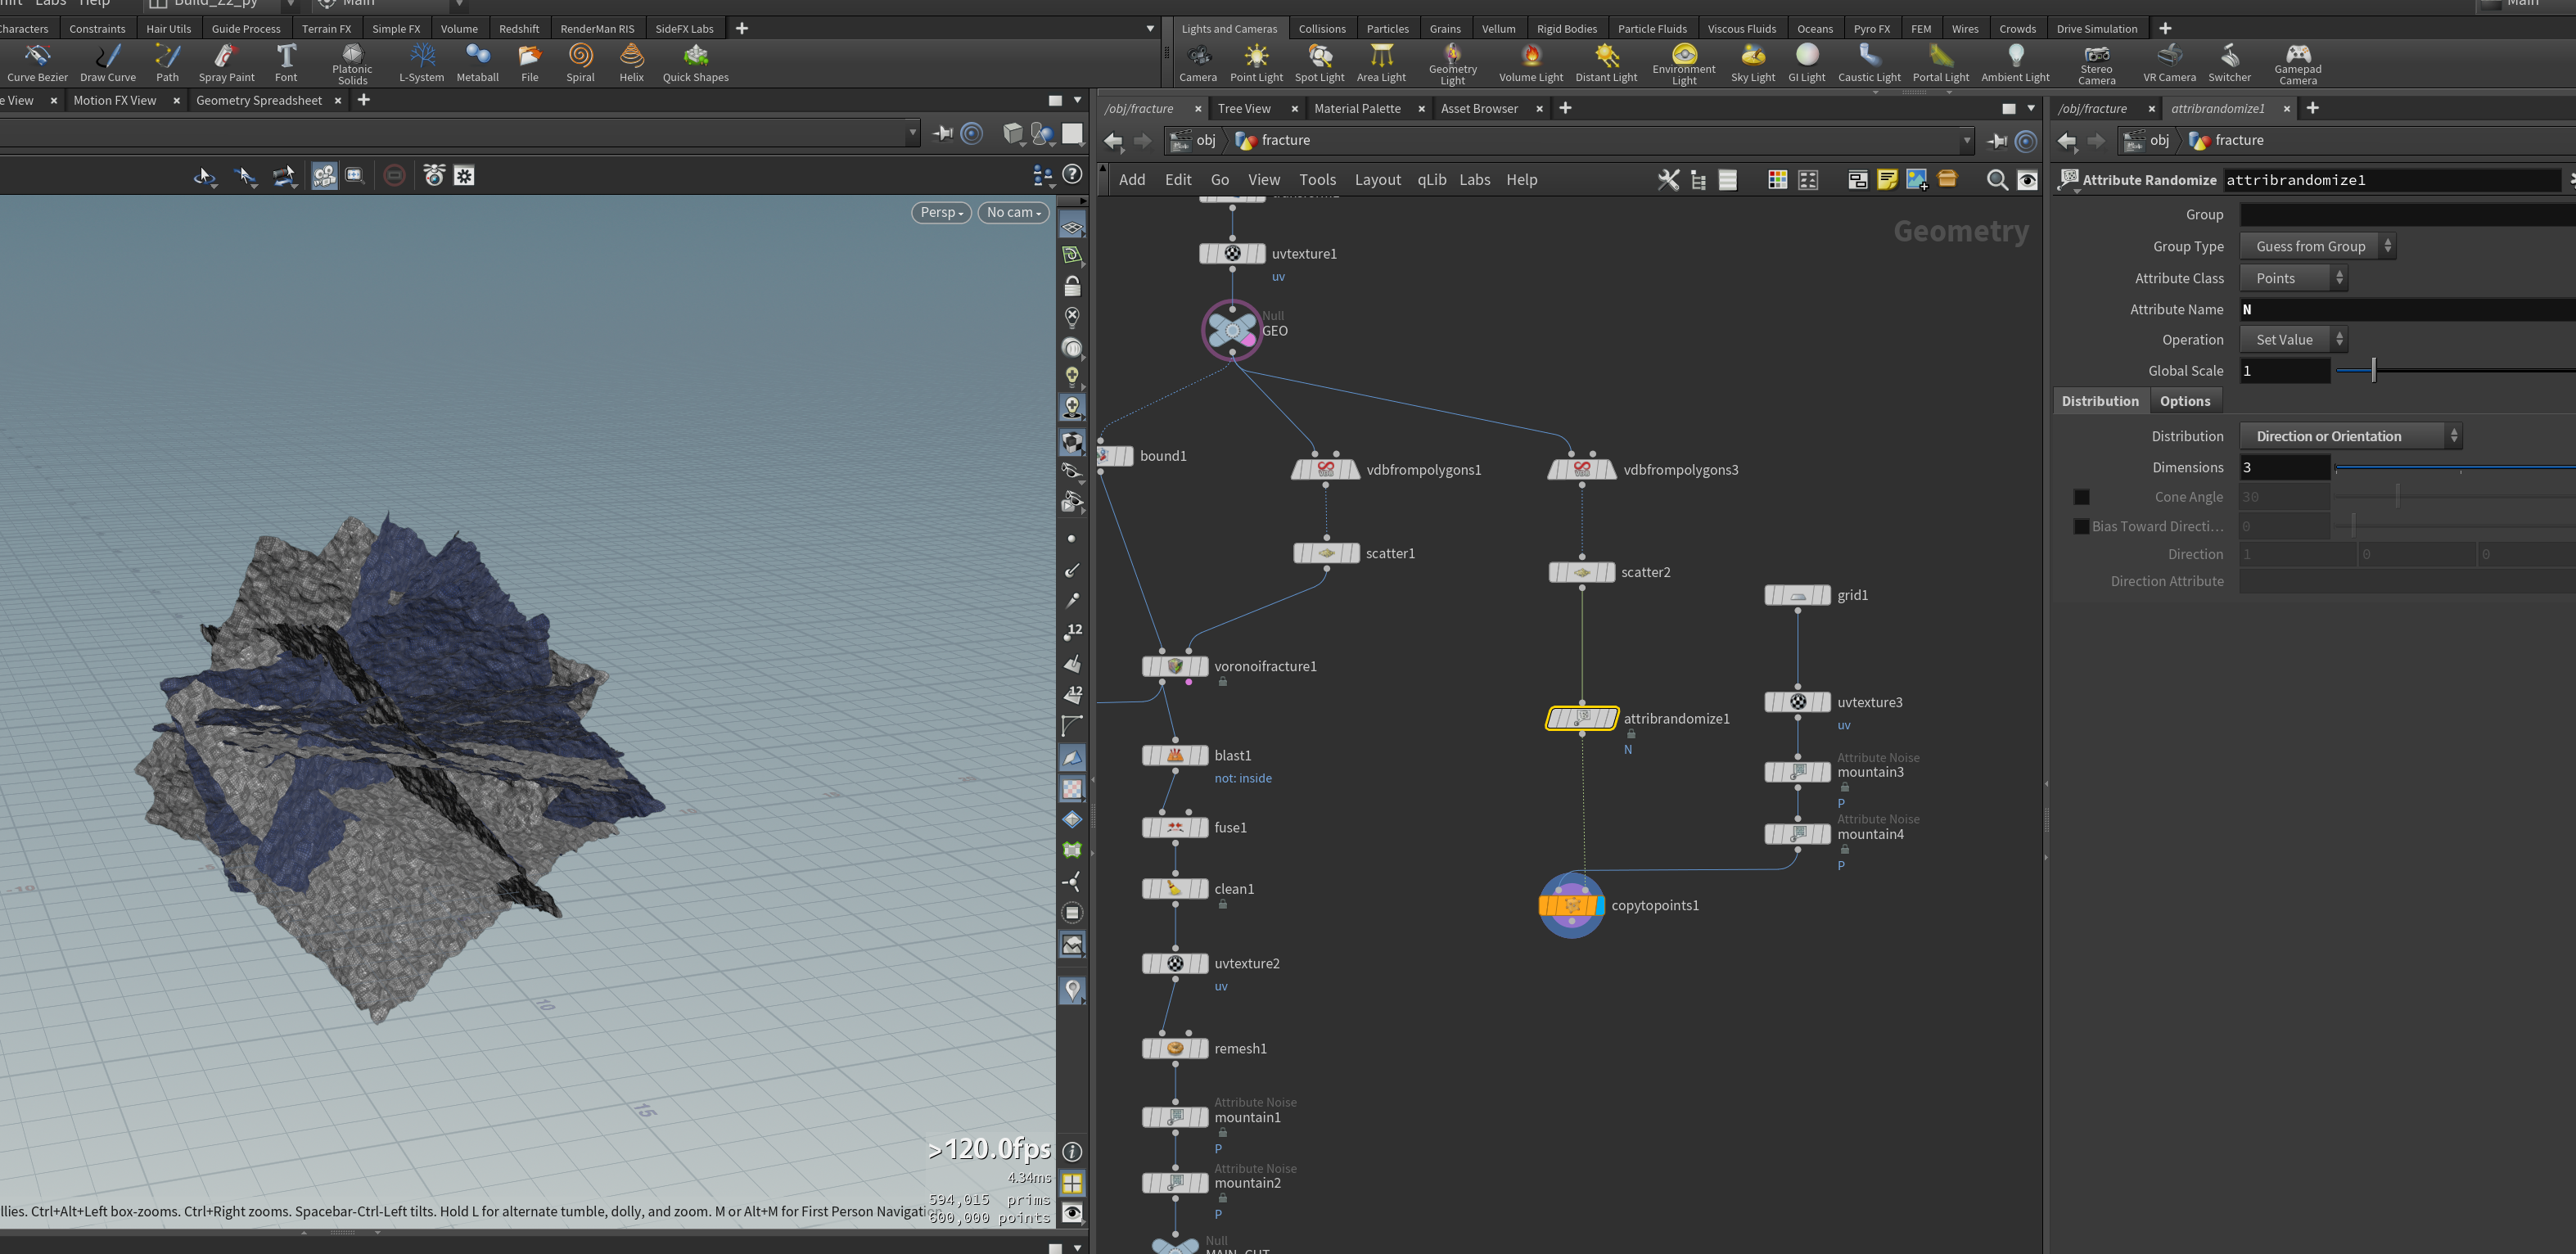This screenshot has width=2576, height=1254.
Task: Click the copytopoints1 node
Action: click(x=1571, y=905)
